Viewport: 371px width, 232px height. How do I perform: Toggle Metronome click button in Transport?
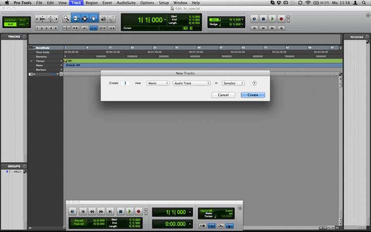(x=212, y=226)
